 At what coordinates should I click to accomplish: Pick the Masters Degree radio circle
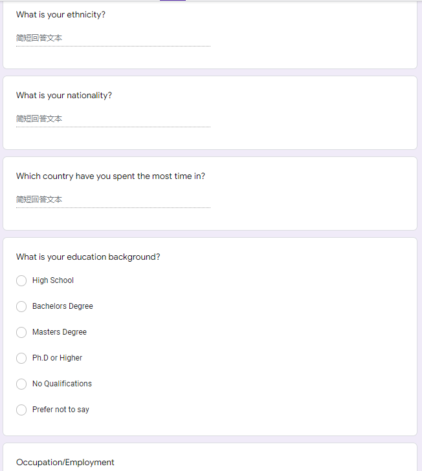21,332
